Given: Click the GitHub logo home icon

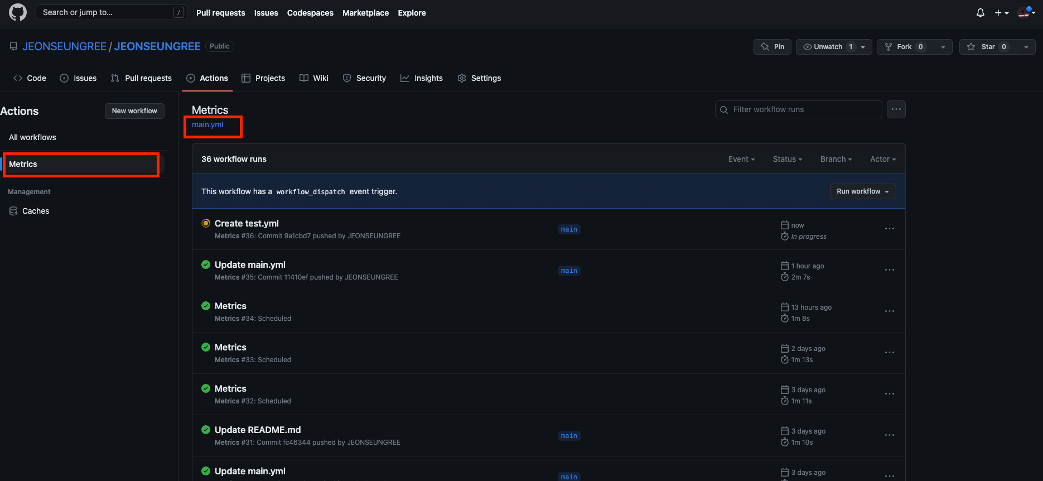Looking at the screenshot, I should click(x=18, y=12).
